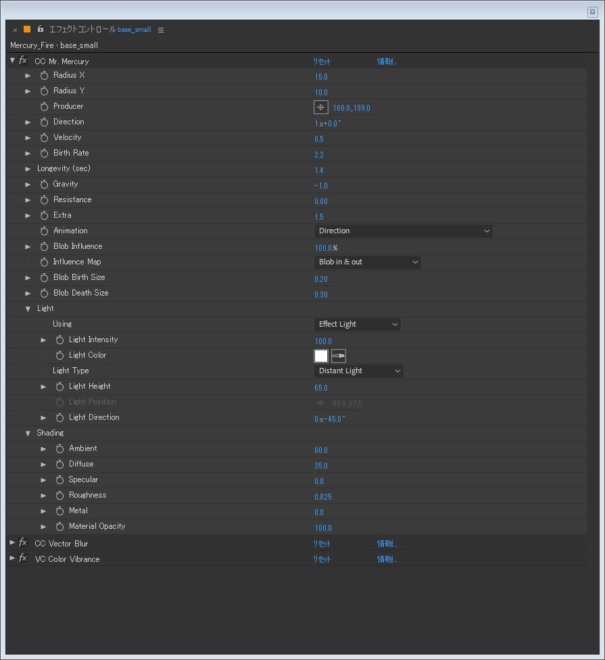
Task: Collapse the Light group
Action: [28, 309]
